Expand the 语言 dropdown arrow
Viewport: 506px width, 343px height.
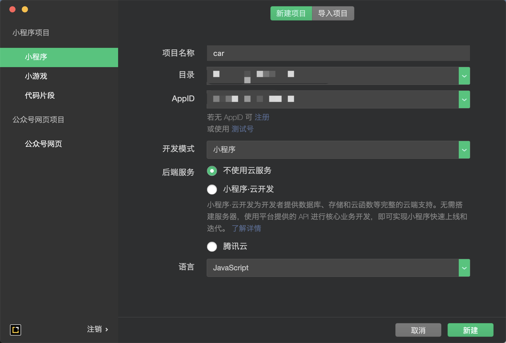pos(464,268)
